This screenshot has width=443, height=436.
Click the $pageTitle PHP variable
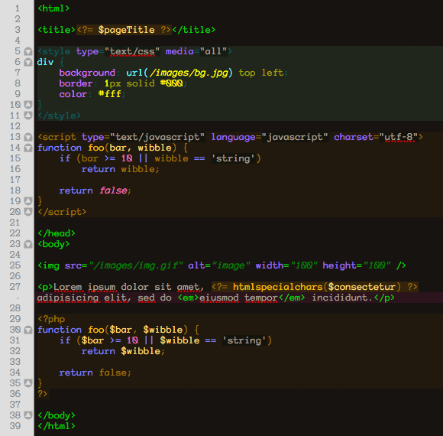(x=126, y=30)
